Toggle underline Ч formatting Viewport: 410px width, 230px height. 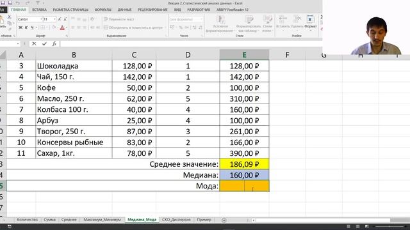coord(32,27)
